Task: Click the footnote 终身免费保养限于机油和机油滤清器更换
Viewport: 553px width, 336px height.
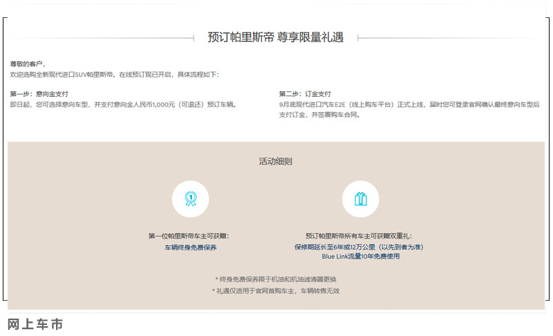Action: (x=275, y=279)
